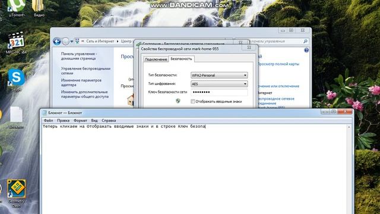
Task: Click the Forward arrow in Control Panel
Action: (65, 42)
